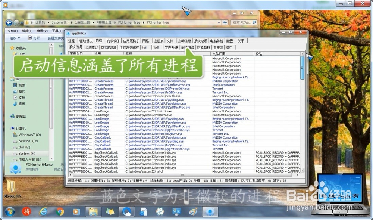Switch to Windows Explorer on the taskbar
The width and height of the screenshot is (373, 220).
click(93, 211)
